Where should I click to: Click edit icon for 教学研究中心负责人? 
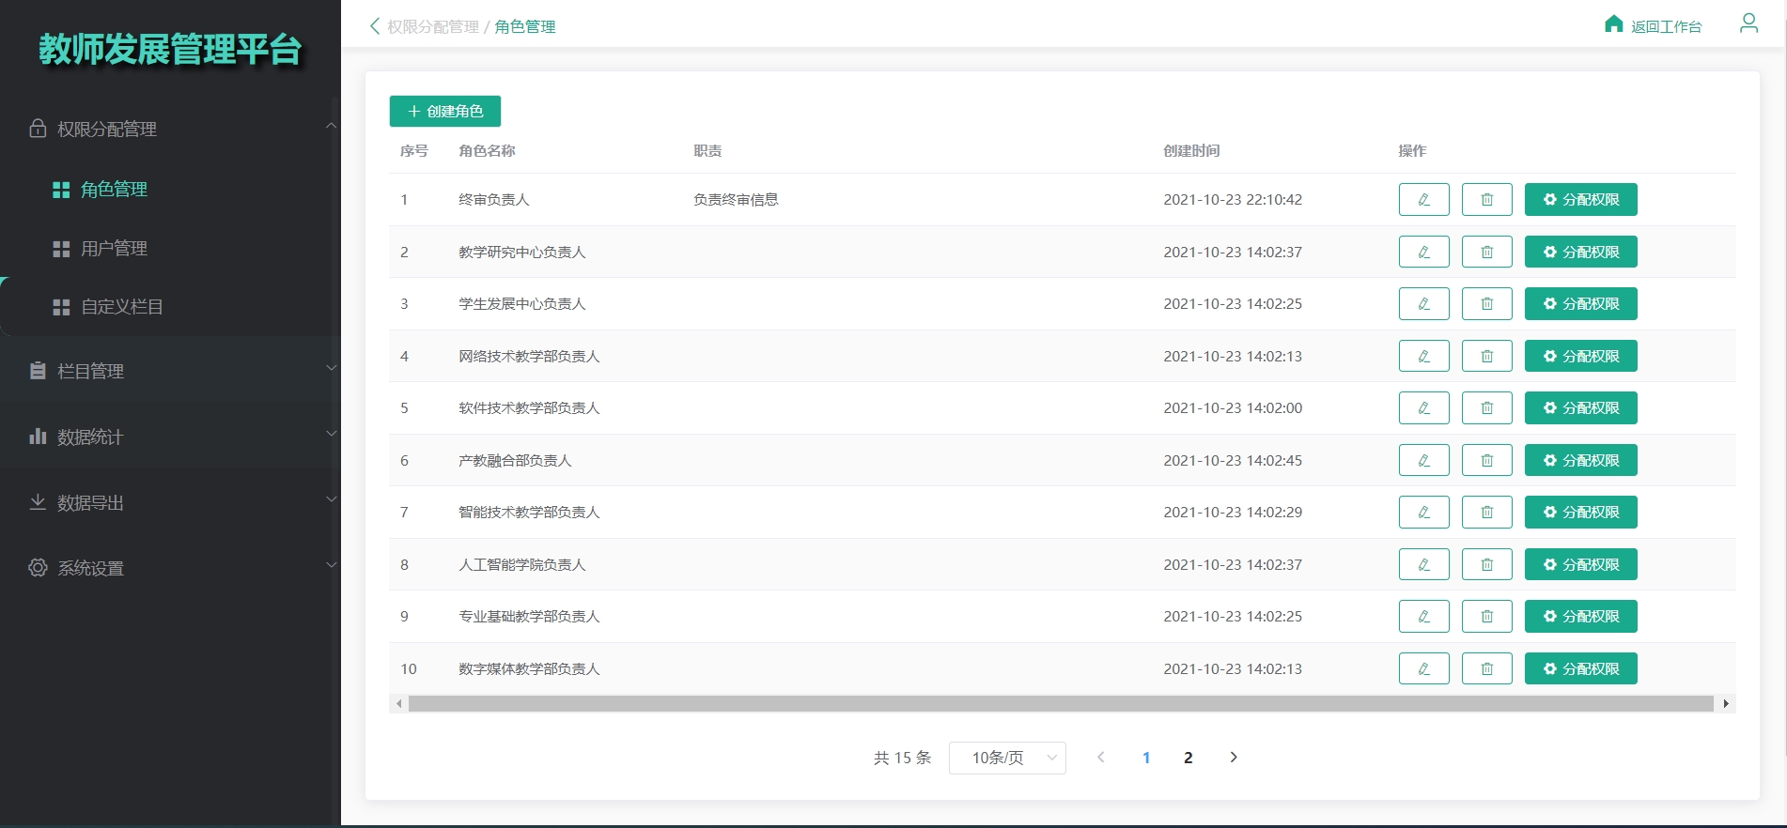pos(1423,252)
